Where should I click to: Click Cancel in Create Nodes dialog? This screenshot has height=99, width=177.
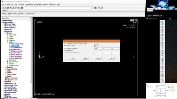(98, 58)
